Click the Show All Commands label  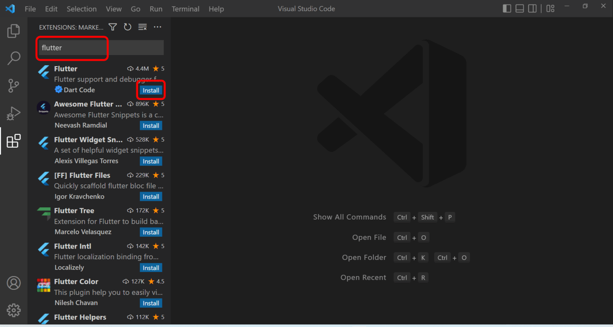(x=349, y=217)
